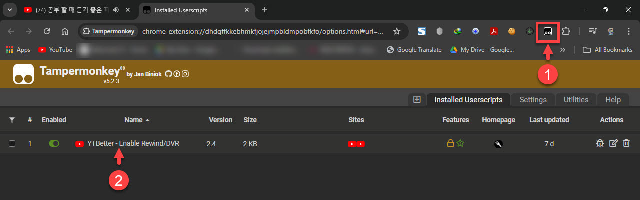Viewport: 640px width, 200px height.
Task: Open a new browser tab
Action: pyautogui.click(x=265, y=10)
